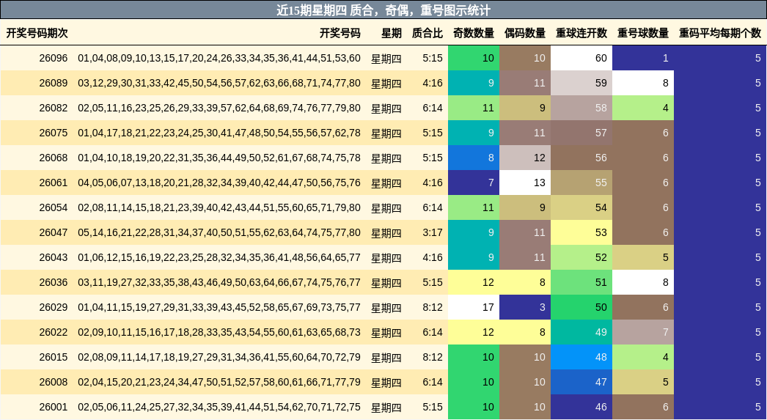The image size is (767, 420).
Task: Click the dark blue even-count cell showing 3
Action: 525,308
